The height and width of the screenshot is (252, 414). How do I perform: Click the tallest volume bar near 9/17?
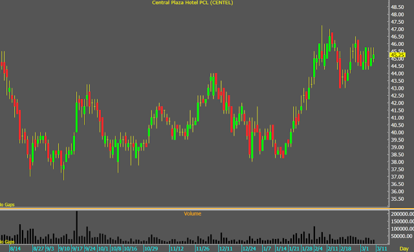[77, 227]
